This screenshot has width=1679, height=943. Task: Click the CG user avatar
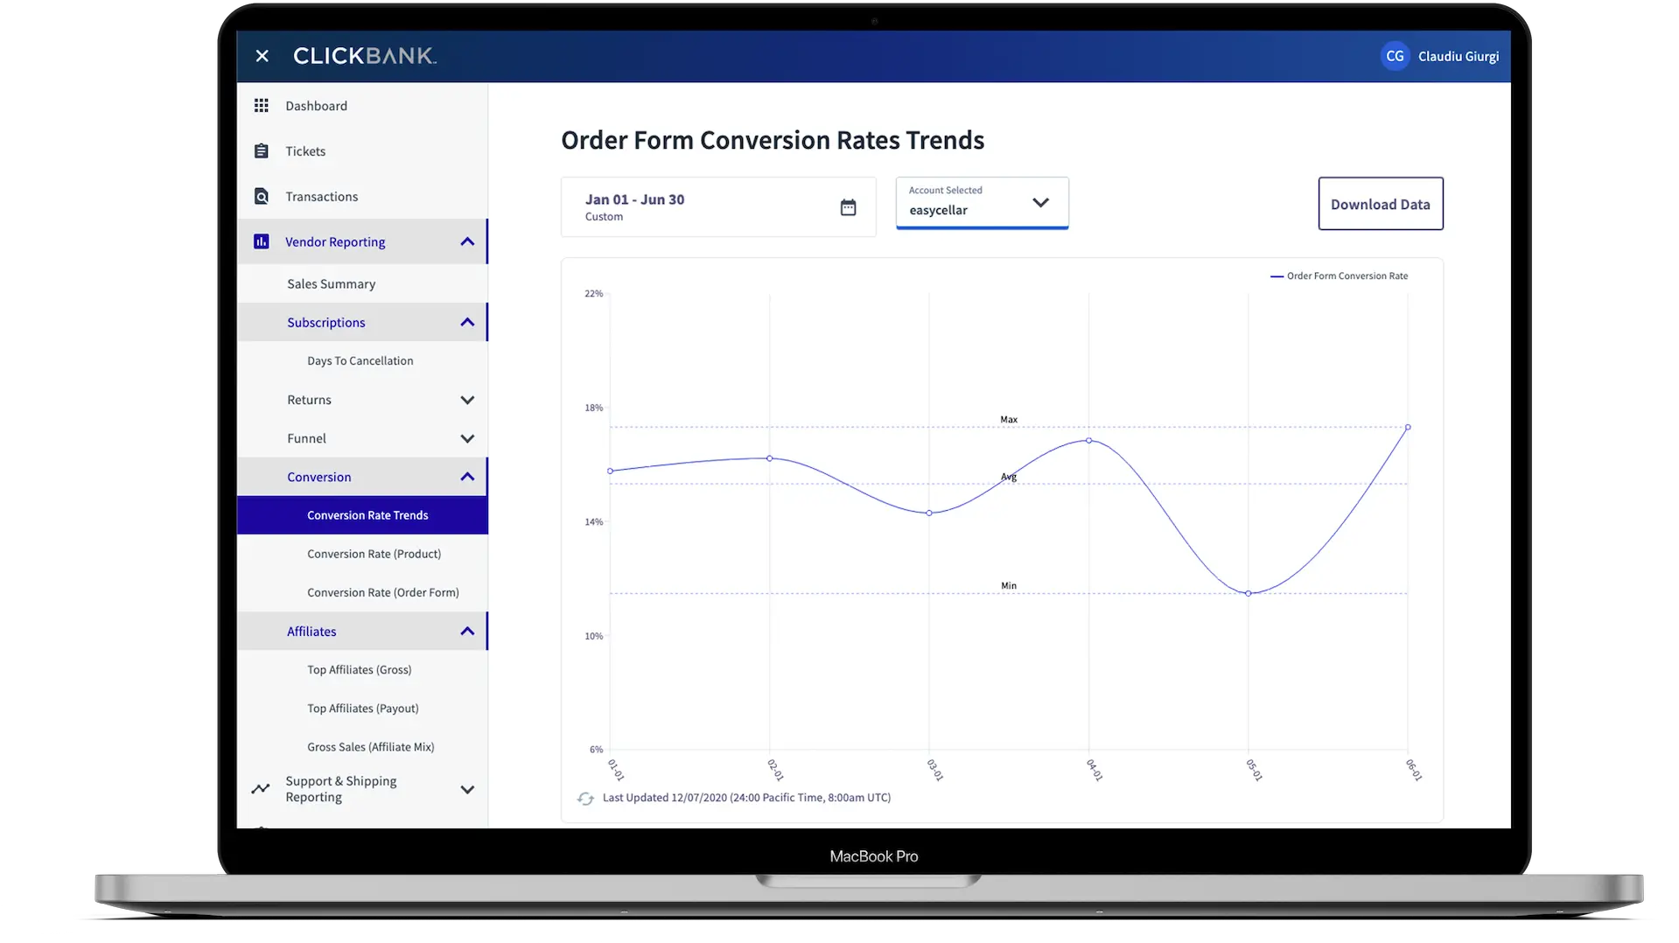click(1395, 56)
